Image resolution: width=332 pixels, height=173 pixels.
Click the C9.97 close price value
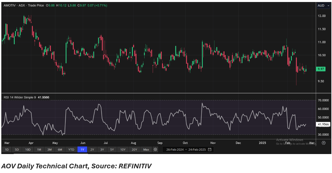click(82, 5)
